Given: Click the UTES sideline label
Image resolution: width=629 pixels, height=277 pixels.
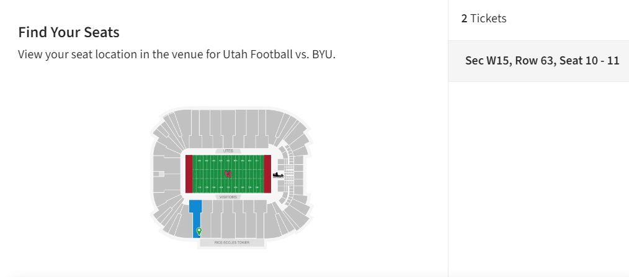Looking at the screenshot, I should [x=228, y=151].
